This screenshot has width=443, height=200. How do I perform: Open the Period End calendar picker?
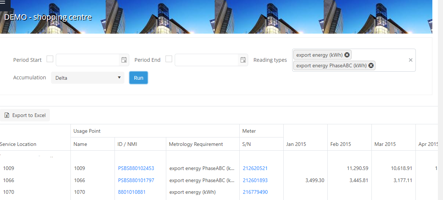click(x=243, y=60)
